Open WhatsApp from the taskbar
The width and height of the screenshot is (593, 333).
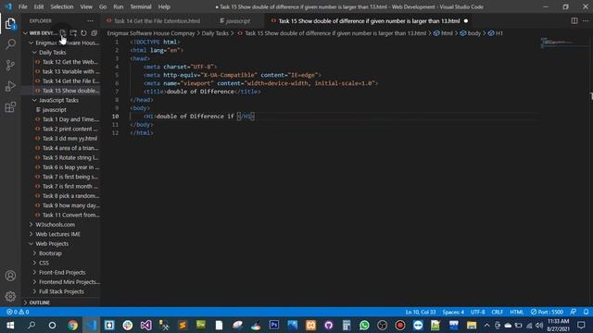click(364, 325)
